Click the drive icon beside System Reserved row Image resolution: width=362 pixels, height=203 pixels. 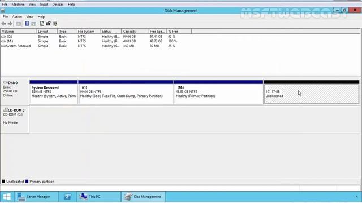[x=3, y=46]
